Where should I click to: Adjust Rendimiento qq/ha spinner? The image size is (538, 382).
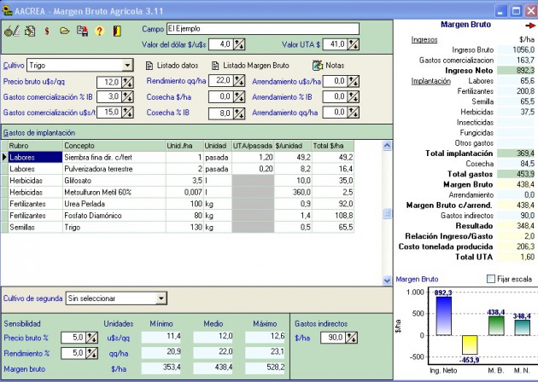[239, 81]
